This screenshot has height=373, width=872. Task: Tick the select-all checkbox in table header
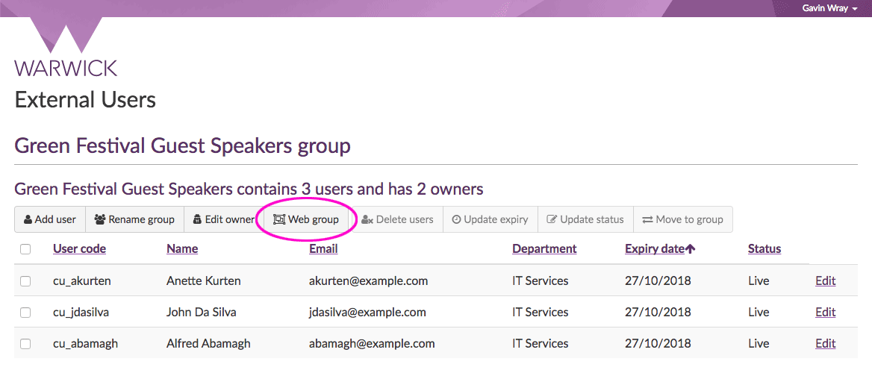click(25, 249)
